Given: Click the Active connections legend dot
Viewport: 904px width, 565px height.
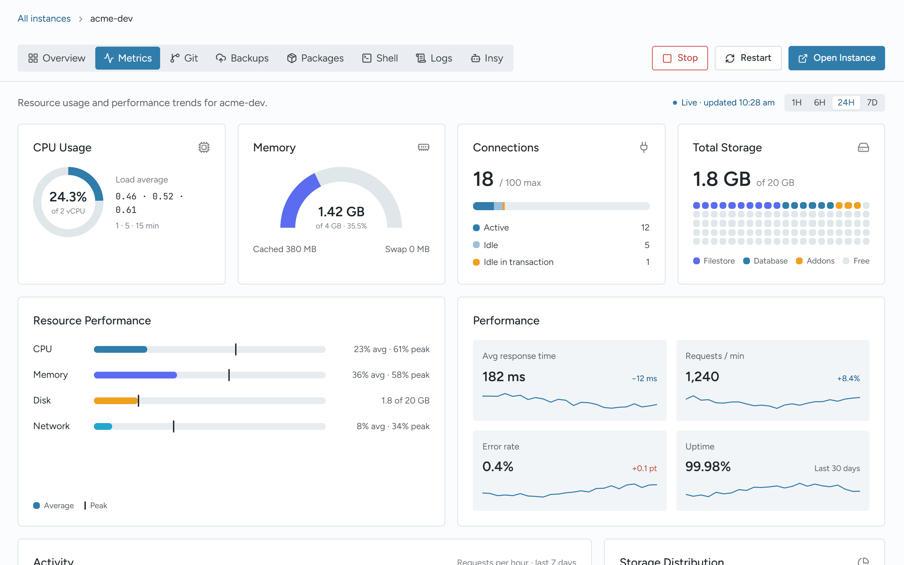Looking at the screenshot, I should click(476, 227).
